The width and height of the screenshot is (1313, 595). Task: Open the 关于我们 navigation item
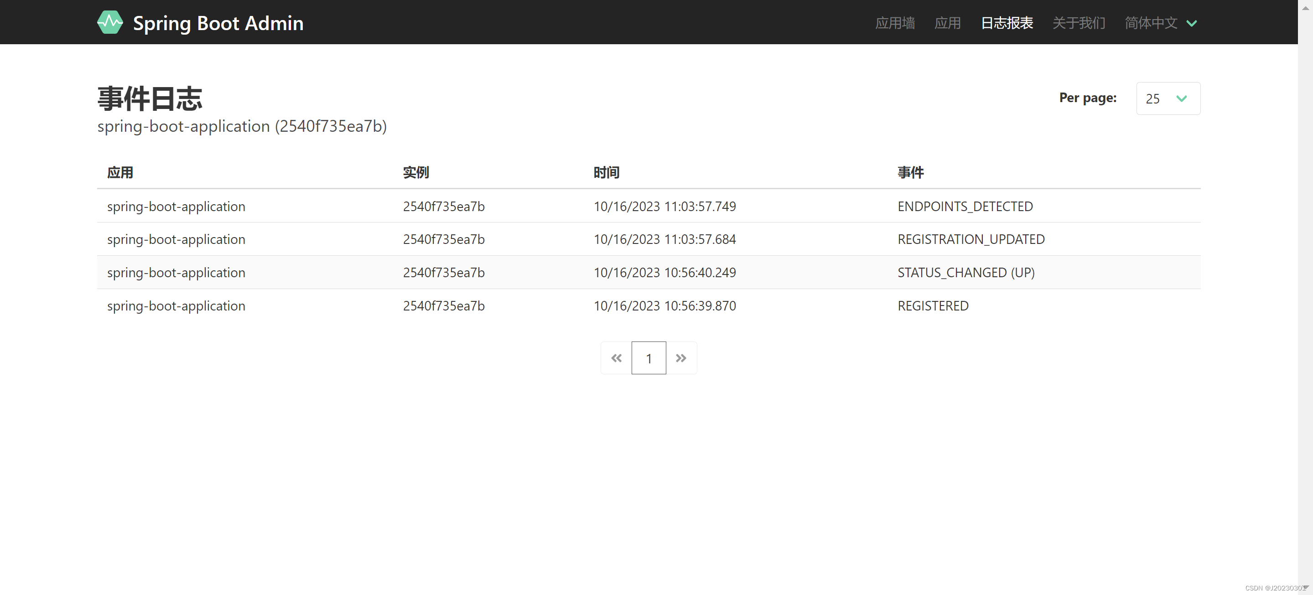pyautogui.click(x=1079, y=23)
